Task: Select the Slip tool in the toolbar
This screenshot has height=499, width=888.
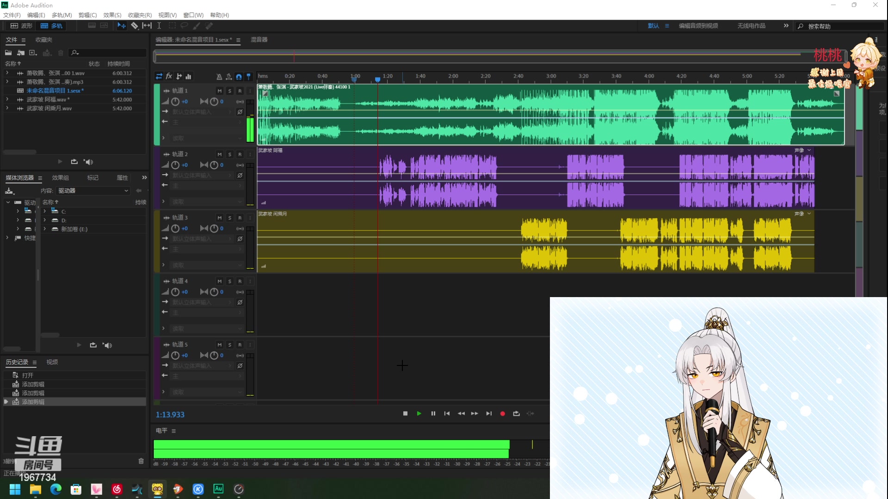Action: click(x=147, y=26)
